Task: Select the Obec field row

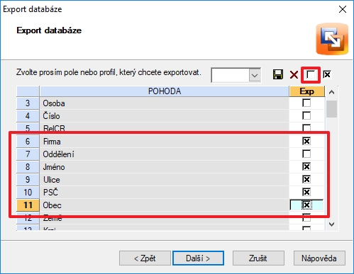Action: coord(165,205)
